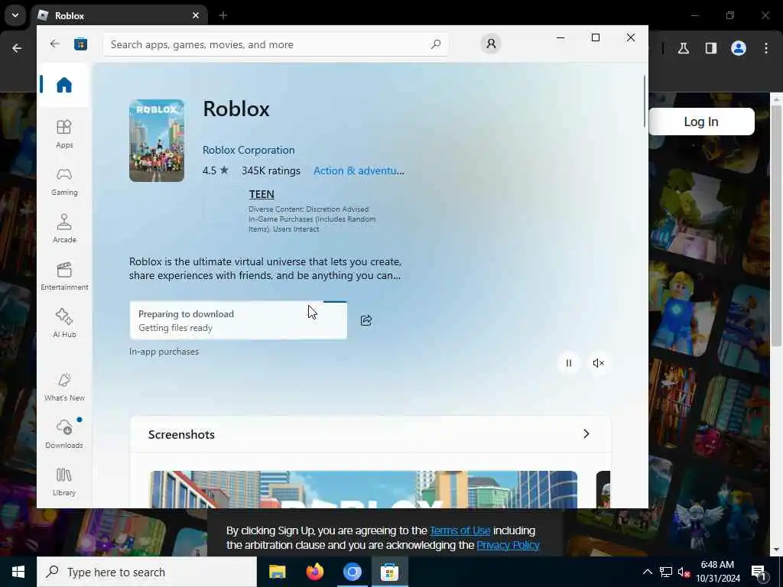Open Action & adventure category link
783x587 pixels.
pos(359,170)
